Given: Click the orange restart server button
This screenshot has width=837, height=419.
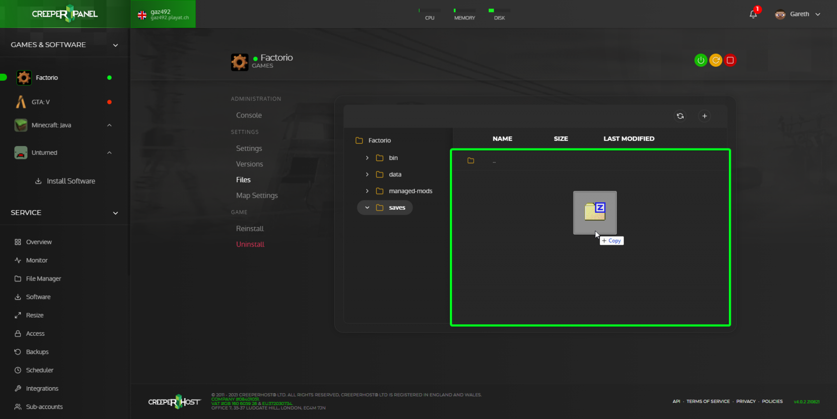Looking at the screenshot, I should (x=716, y=60).
